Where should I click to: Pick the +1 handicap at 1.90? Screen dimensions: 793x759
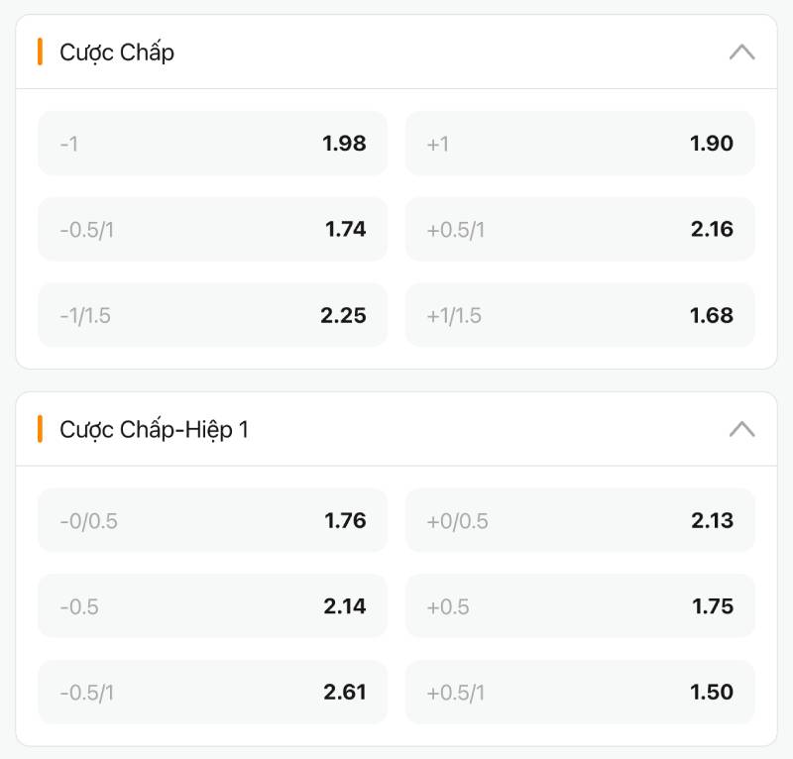point(580,144)
